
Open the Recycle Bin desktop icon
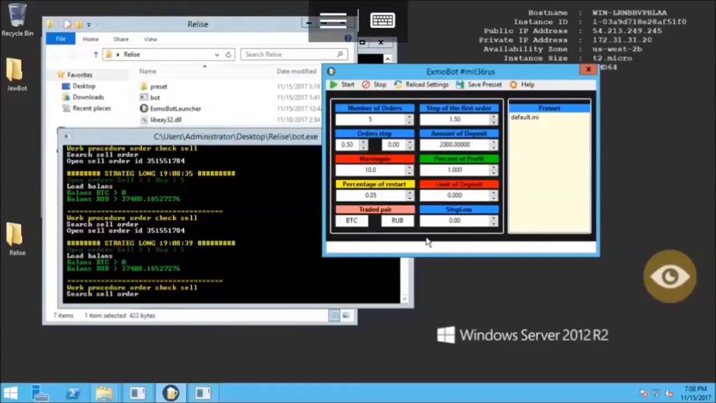[x=17, y=15]
